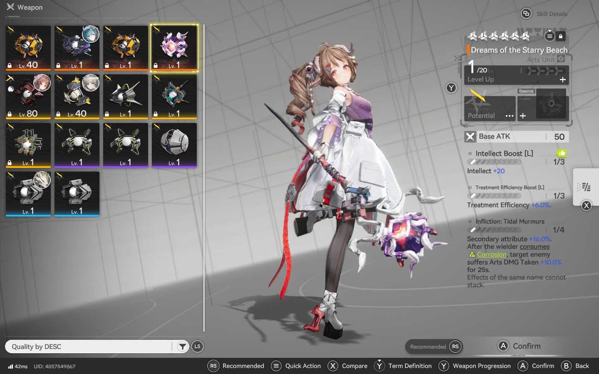This screenshot has width=599, height=374.
Task: Click the large Confirm button
Action: (520, 346)
